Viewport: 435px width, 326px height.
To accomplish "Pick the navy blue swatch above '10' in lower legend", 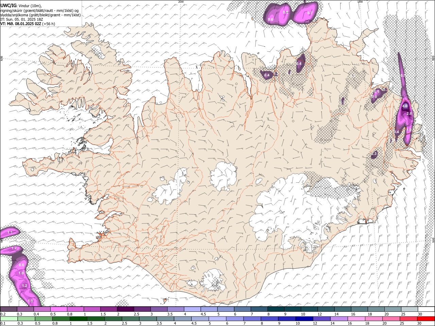I will (x=304, y=319).
